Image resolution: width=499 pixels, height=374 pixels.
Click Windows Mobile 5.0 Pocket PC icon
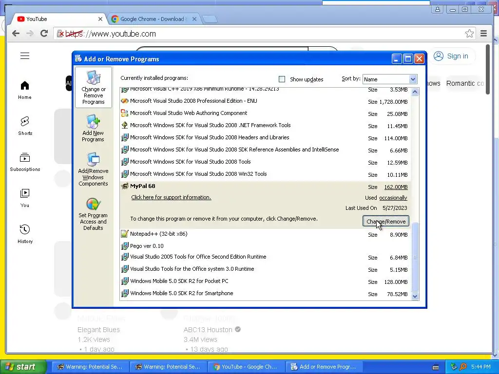(125, 281)
